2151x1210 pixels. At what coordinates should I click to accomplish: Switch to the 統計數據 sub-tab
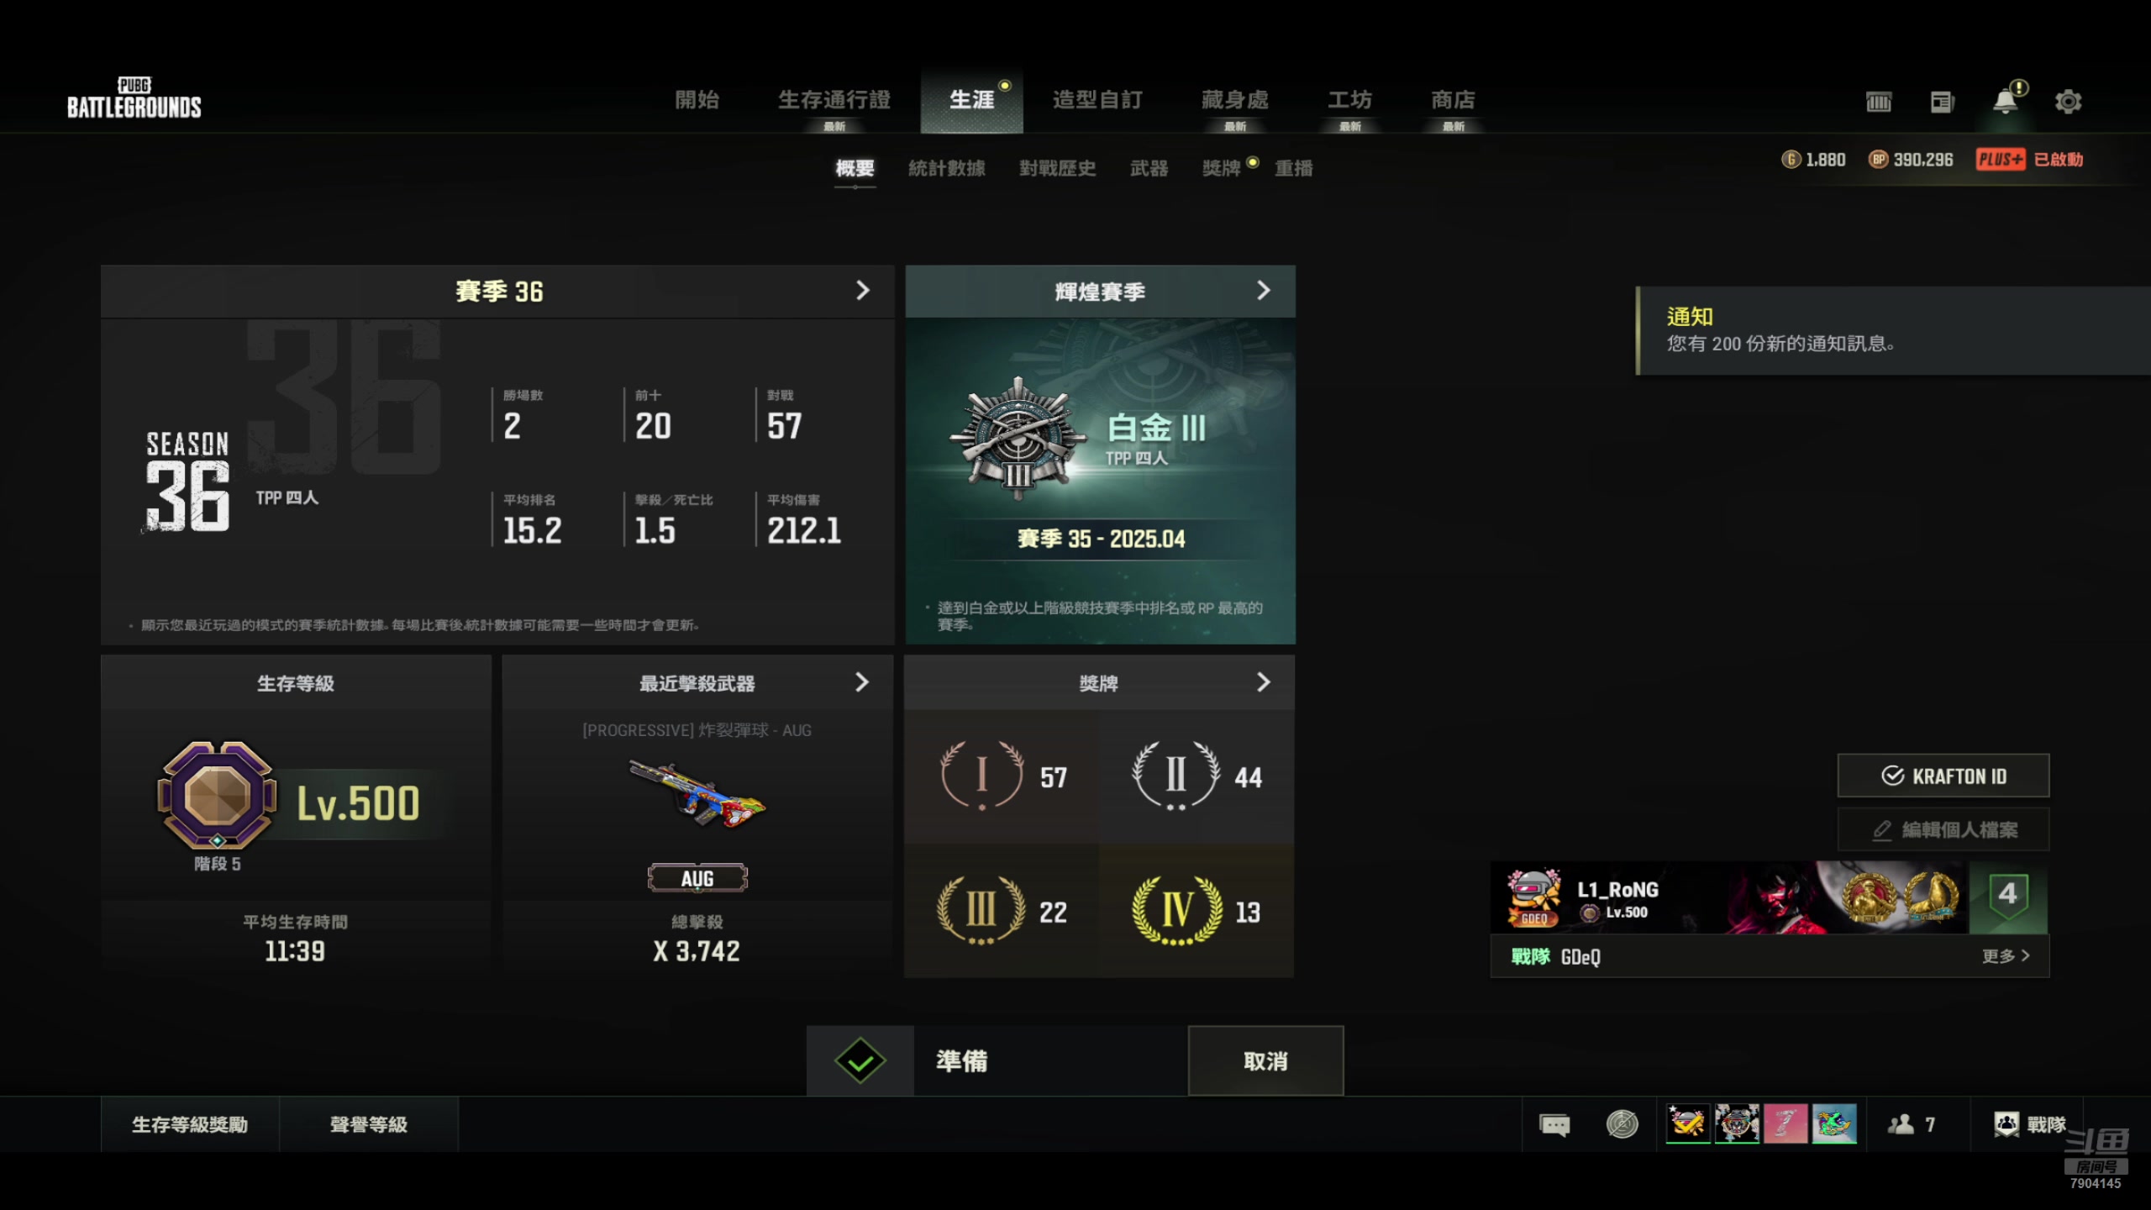(947, 168)
